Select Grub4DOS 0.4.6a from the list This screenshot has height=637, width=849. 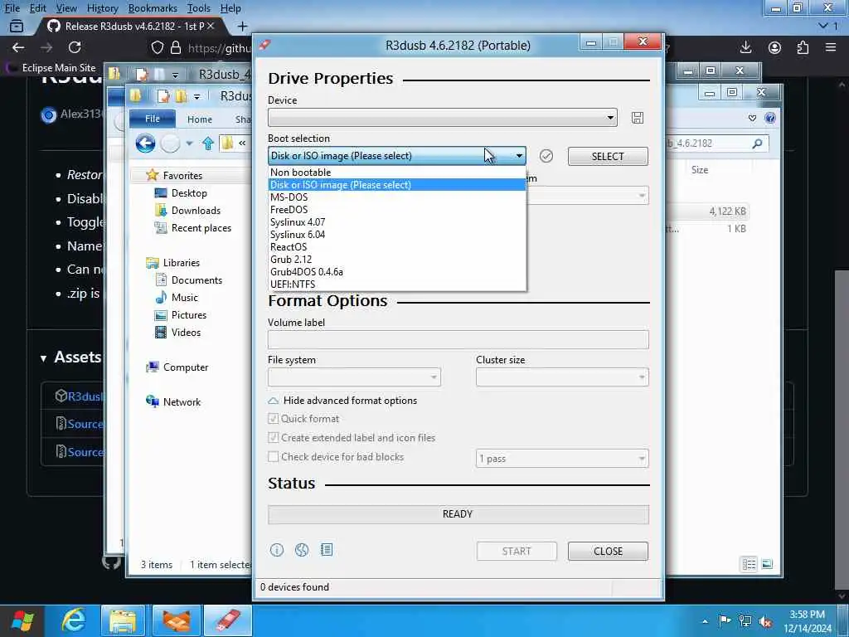pos(397,272)
